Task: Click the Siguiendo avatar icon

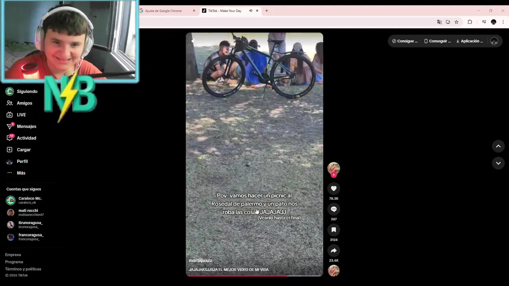Action: coord(10,91)
